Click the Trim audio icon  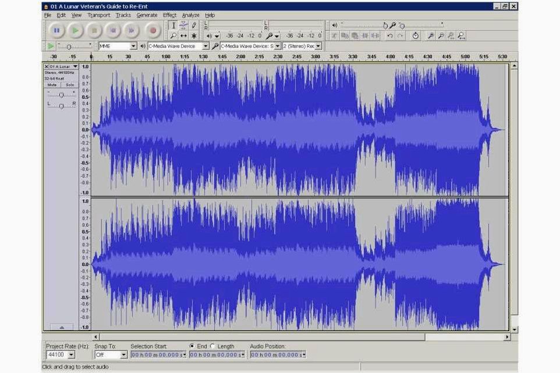[365, 35]
